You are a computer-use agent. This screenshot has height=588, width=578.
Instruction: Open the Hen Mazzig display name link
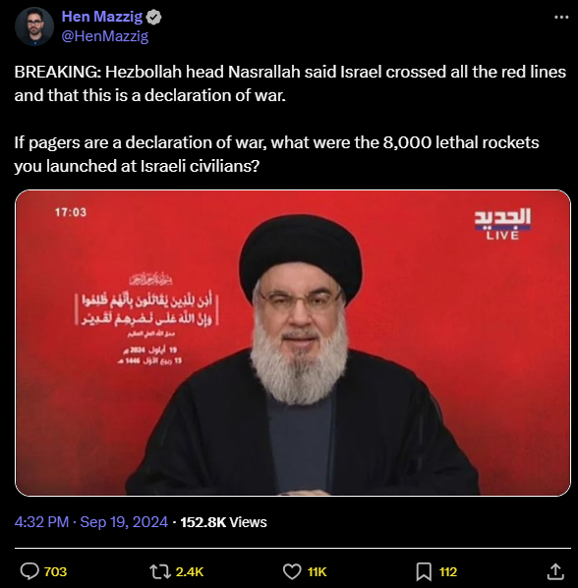tap(102, 17)
